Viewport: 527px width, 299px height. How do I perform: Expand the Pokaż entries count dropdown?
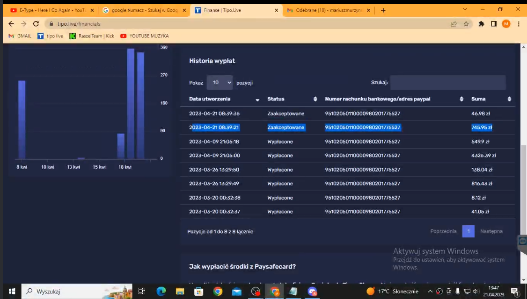coord(220,83)
